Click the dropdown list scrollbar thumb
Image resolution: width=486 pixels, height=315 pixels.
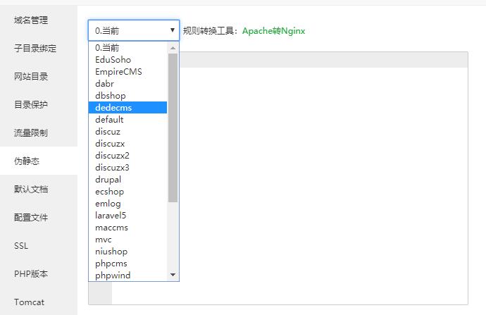173,128
